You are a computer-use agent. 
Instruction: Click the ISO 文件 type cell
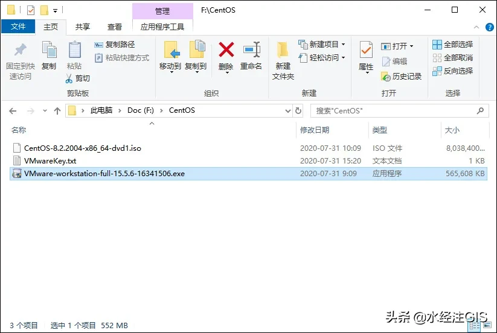(x=387, y=148)
